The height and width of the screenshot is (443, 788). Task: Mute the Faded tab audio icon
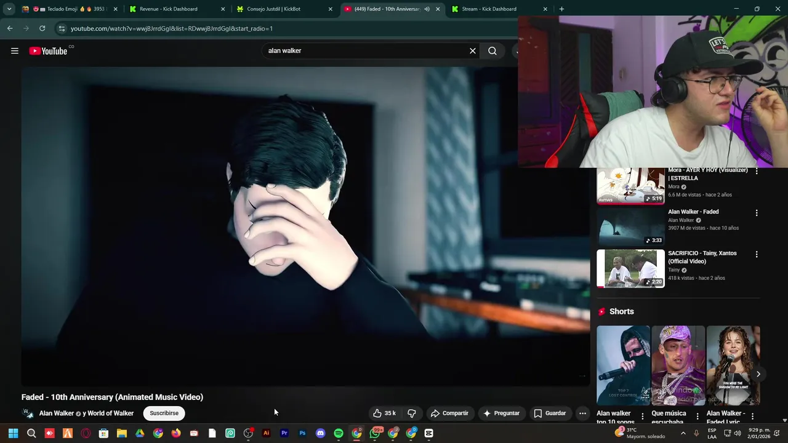[x=427, y=9]
